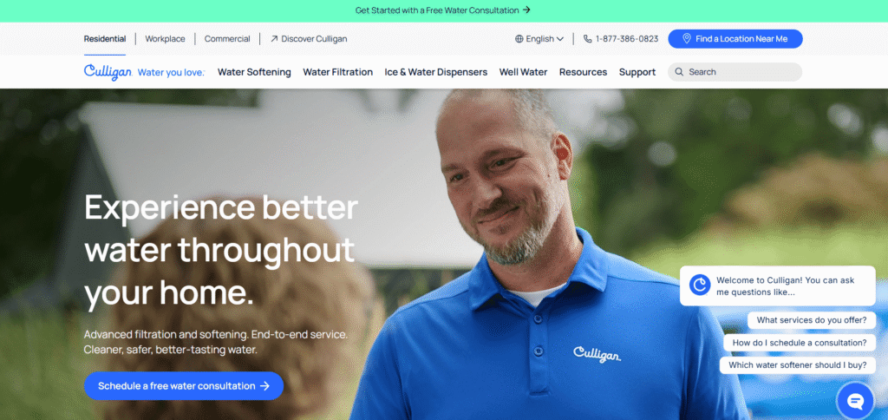Click the search magnifier icon
This screenshot has height=420, width=888.
(679, 72)
